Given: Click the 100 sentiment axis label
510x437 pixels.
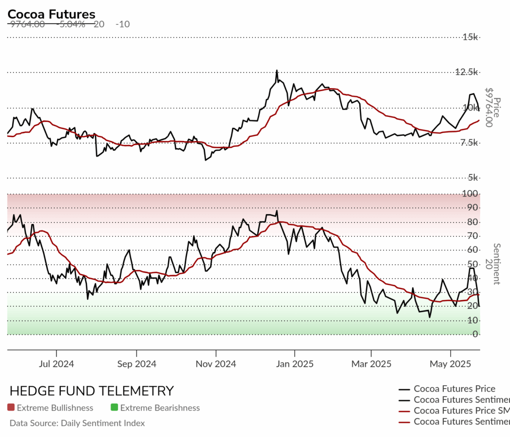Looking at the screenshot, I should pyautogui.click(x=470, y=194).
